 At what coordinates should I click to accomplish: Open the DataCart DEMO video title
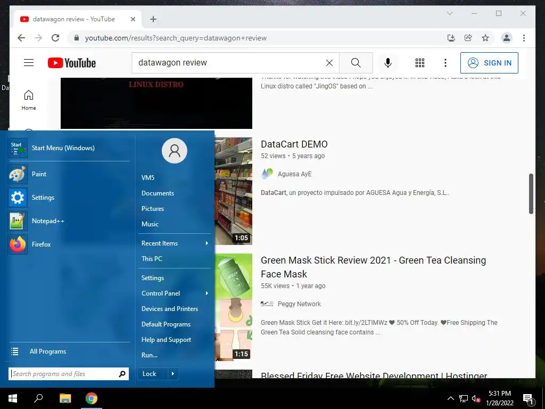tap(294, 144)
